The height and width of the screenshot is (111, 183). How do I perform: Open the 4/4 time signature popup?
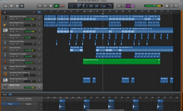click(110, 6)
